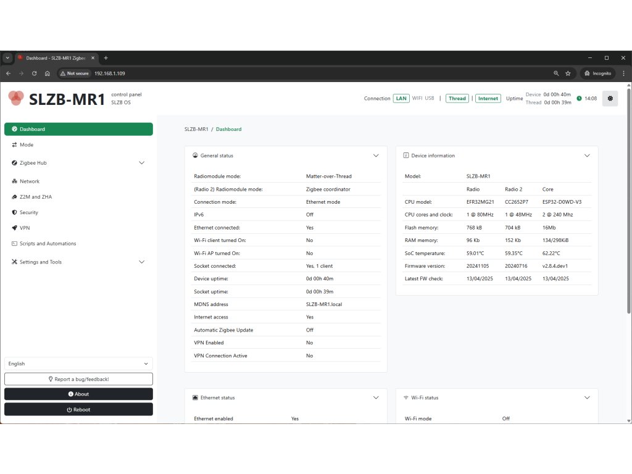Open the English language dropdown

[78, 364]
